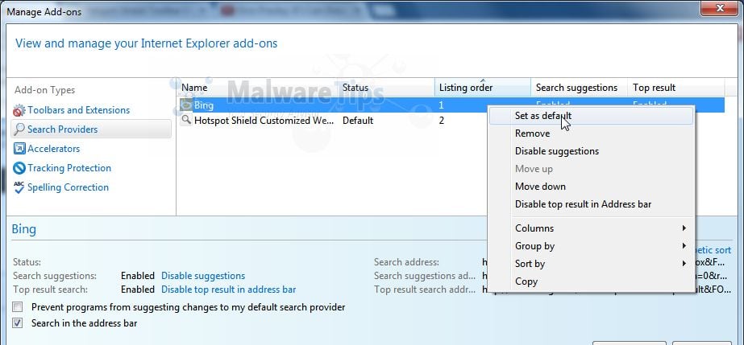Click the Tracking Protection icon
The image size is (744, 345).
tap(19, 168)
